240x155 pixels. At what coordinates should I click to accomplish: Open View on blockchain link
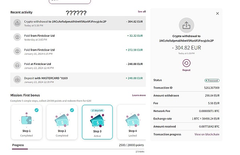coord(207,134)
